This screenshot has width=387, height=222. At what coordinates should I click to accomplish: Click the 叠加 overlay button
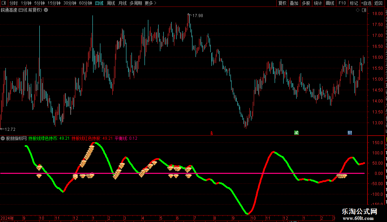(x=294, y=3)
